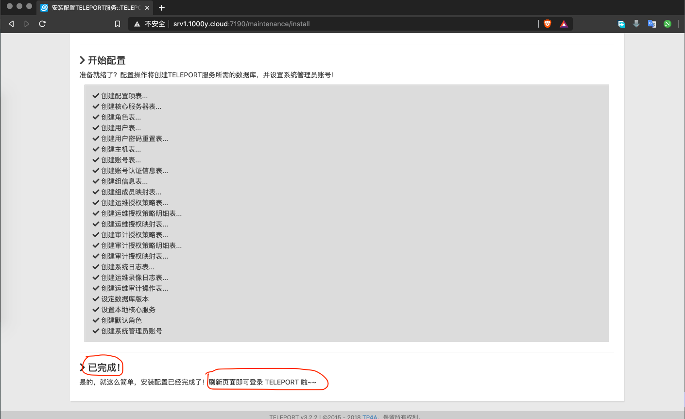Viewport: 685px width, 419px height.
Task: Open the blue sync extension icon
Action: point(621,24)
